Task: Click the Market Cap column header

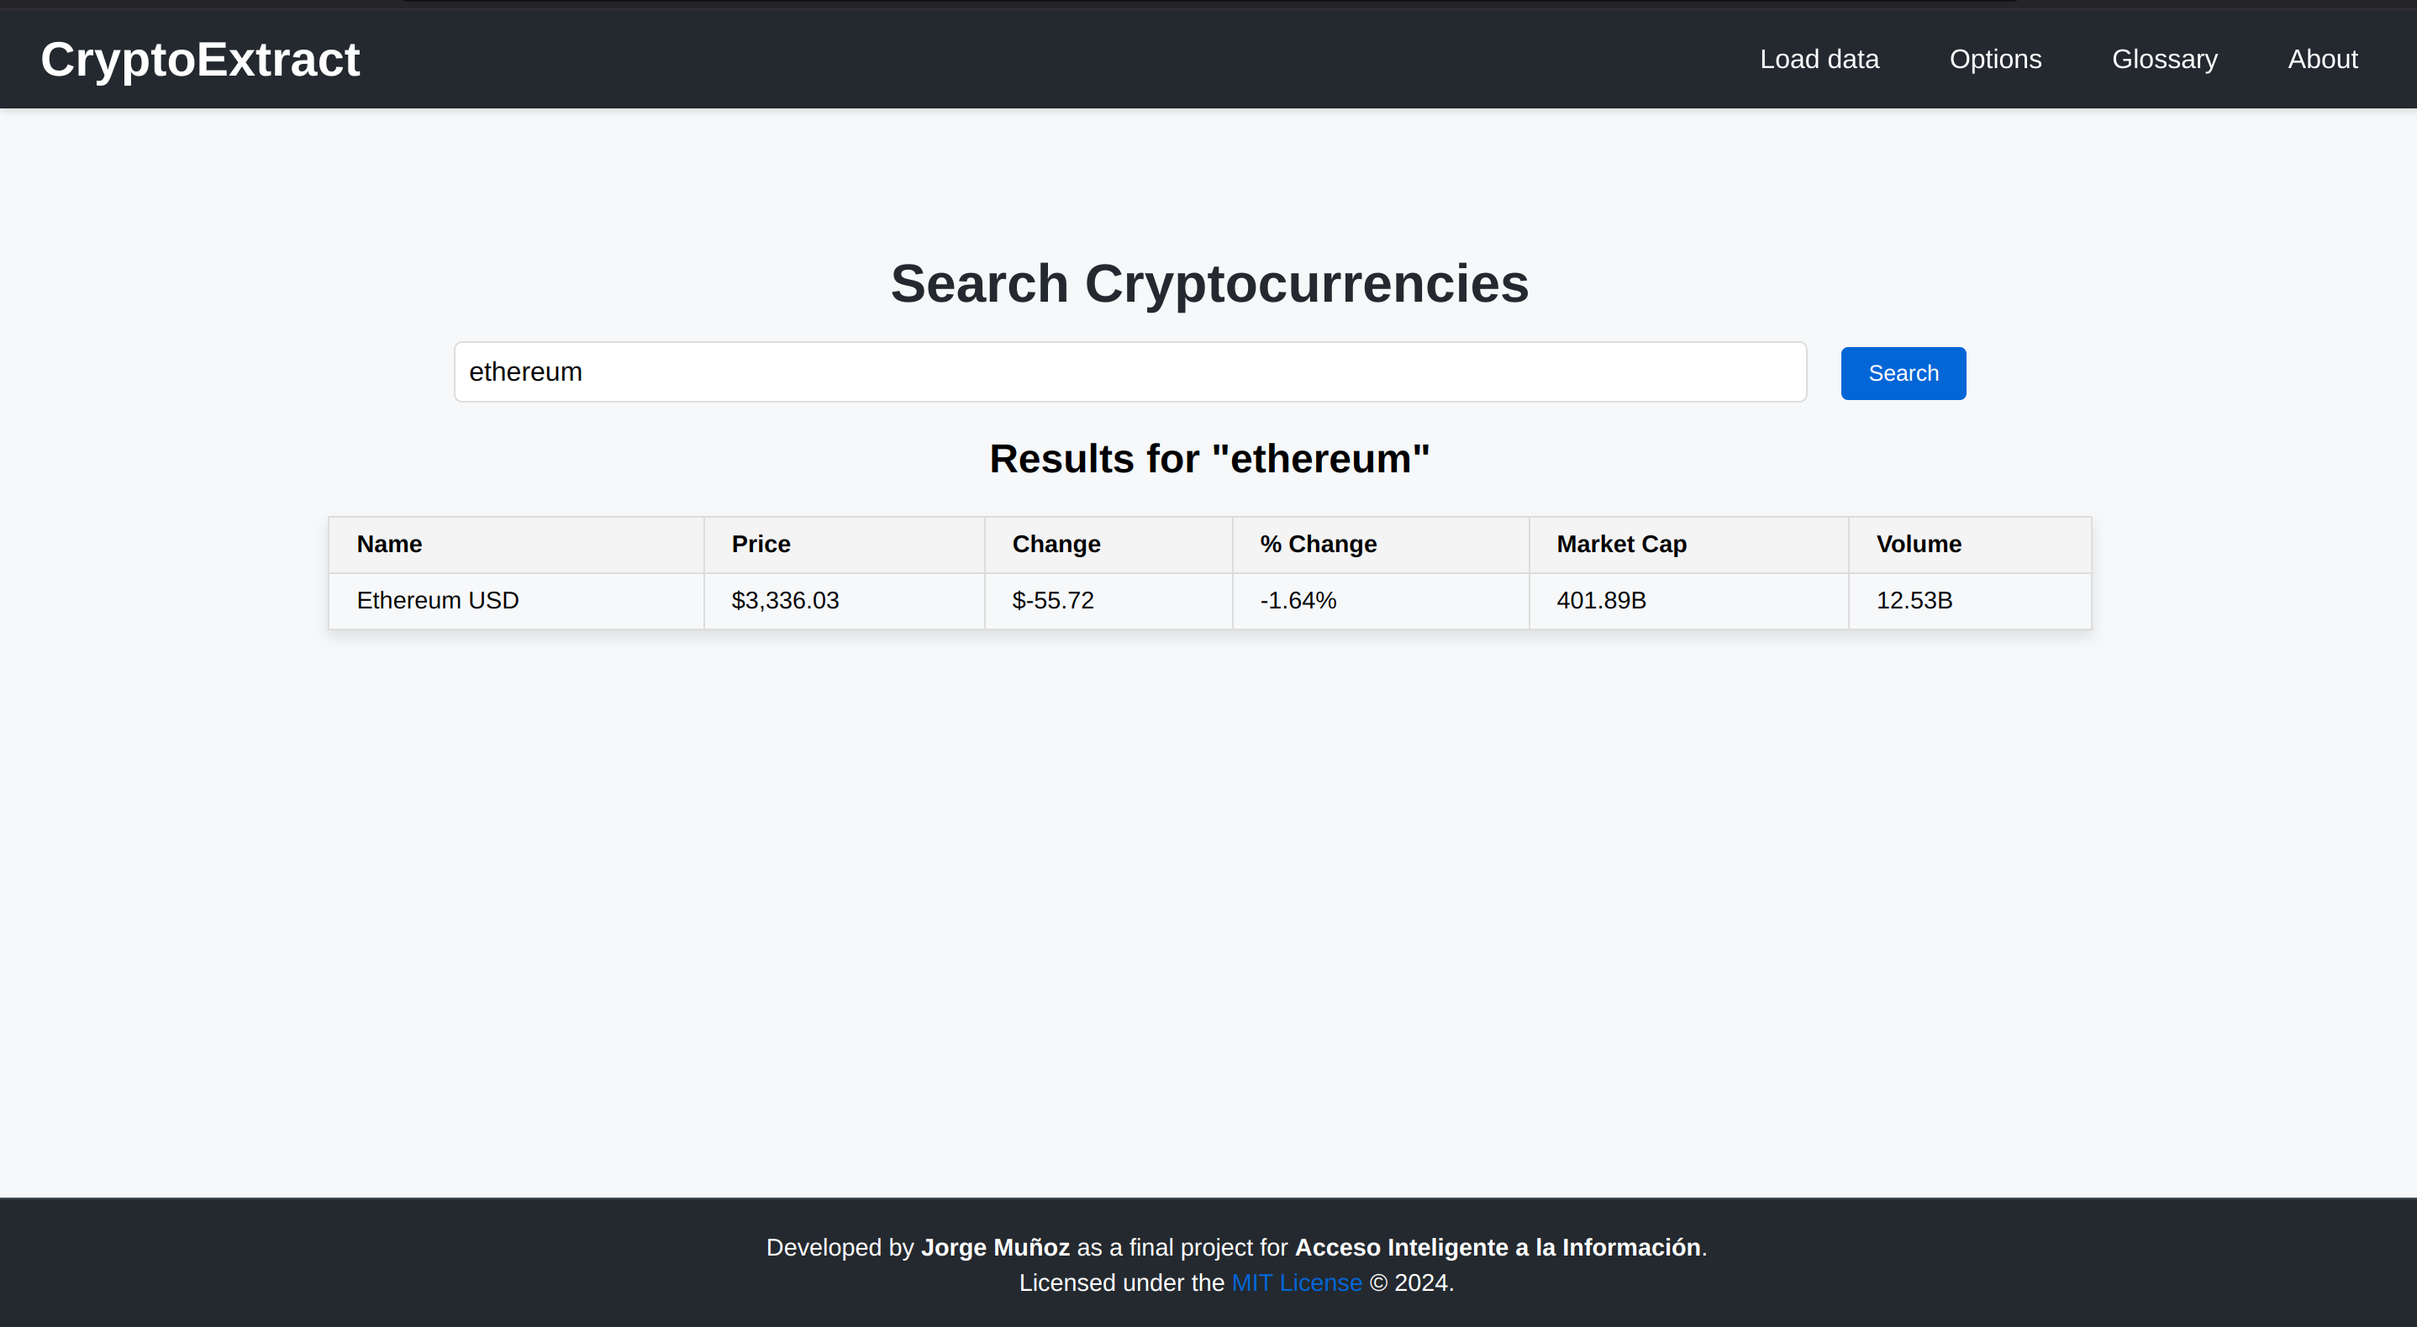Action: coord(1620,545)
